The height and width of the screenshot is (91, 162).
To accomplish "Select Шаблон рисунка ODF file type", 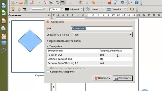I will pos(89,59).
